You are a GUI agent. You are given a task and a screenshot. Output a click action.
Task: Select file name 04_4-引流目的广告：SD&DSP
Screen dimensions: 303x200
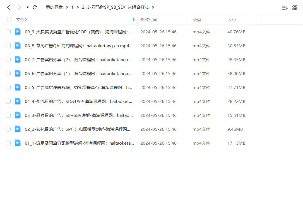pos(78,101)
